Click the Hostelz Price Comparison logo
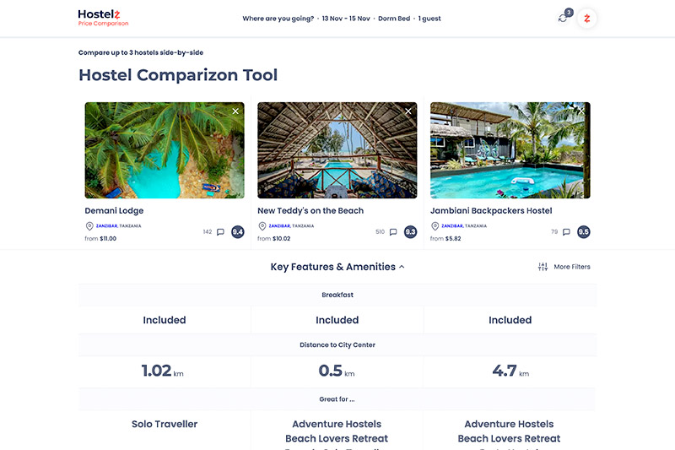 (x=103, y=18)
